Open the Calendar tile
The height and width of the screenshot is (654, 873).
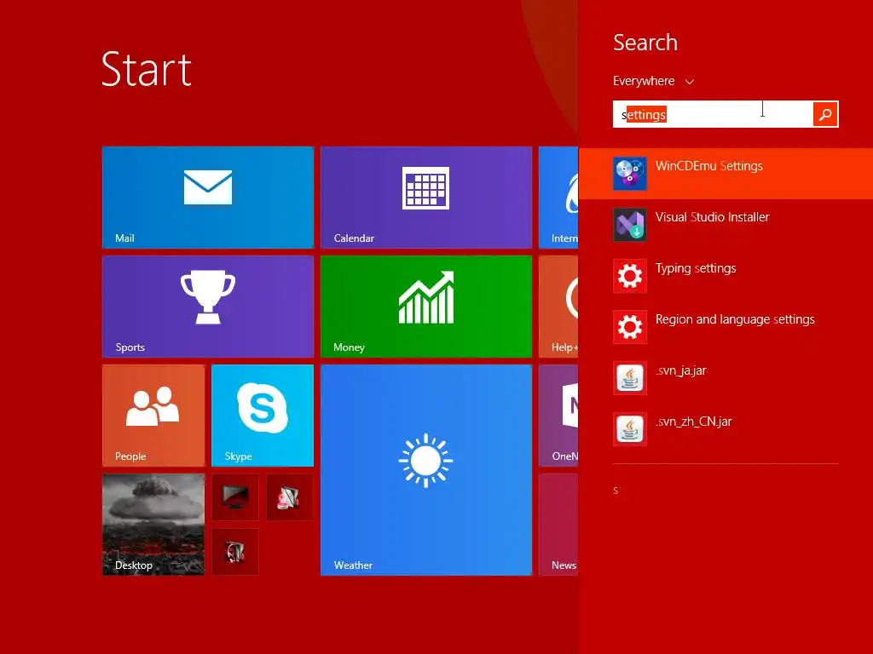tap(426, 197)
